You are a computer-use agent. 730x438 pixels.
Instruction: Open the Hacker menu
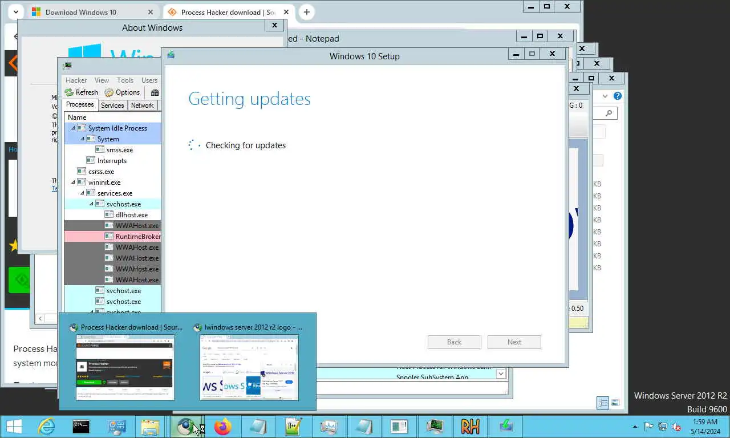76,80
